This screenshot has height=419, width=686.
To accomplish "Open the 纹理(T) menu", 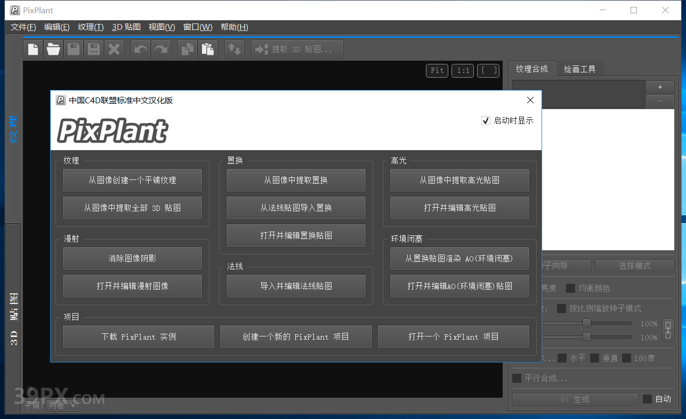I will pos(91,27).
